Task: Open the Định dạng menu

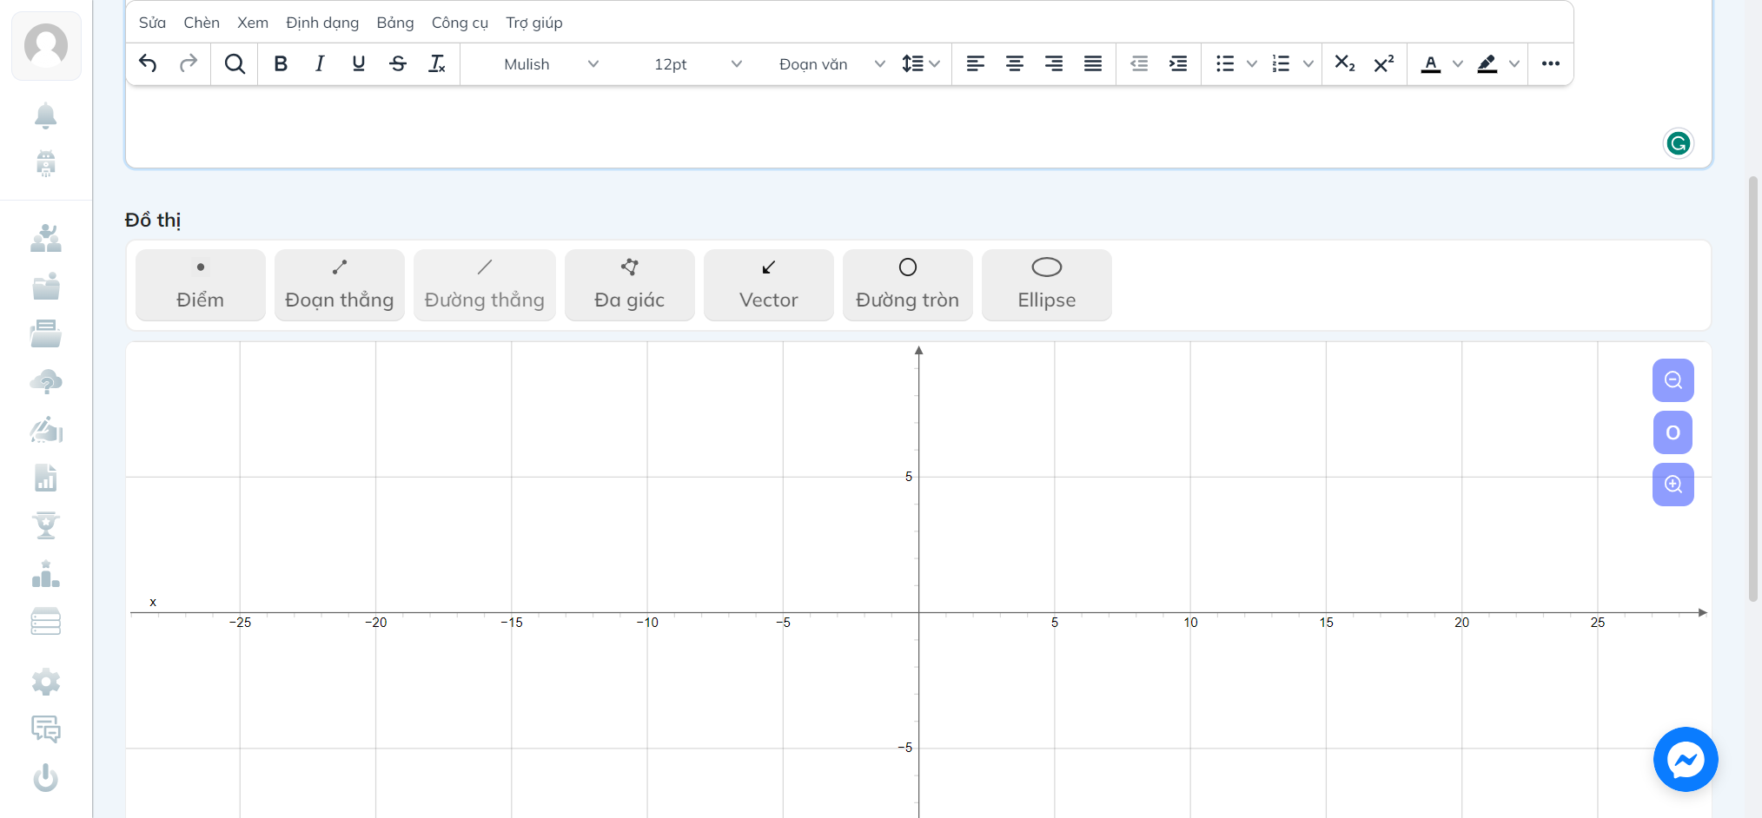Action: [x=322, y=23]
